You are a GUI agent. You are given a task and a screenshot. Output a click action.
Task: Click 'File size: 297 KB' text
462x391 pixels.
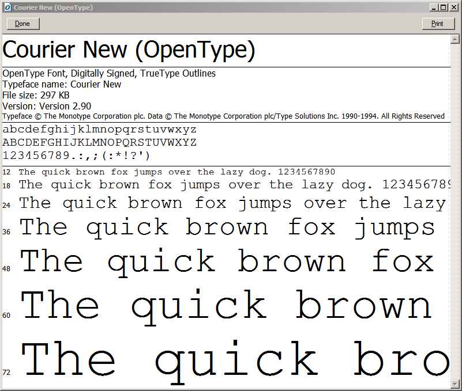tap(36, 96)
